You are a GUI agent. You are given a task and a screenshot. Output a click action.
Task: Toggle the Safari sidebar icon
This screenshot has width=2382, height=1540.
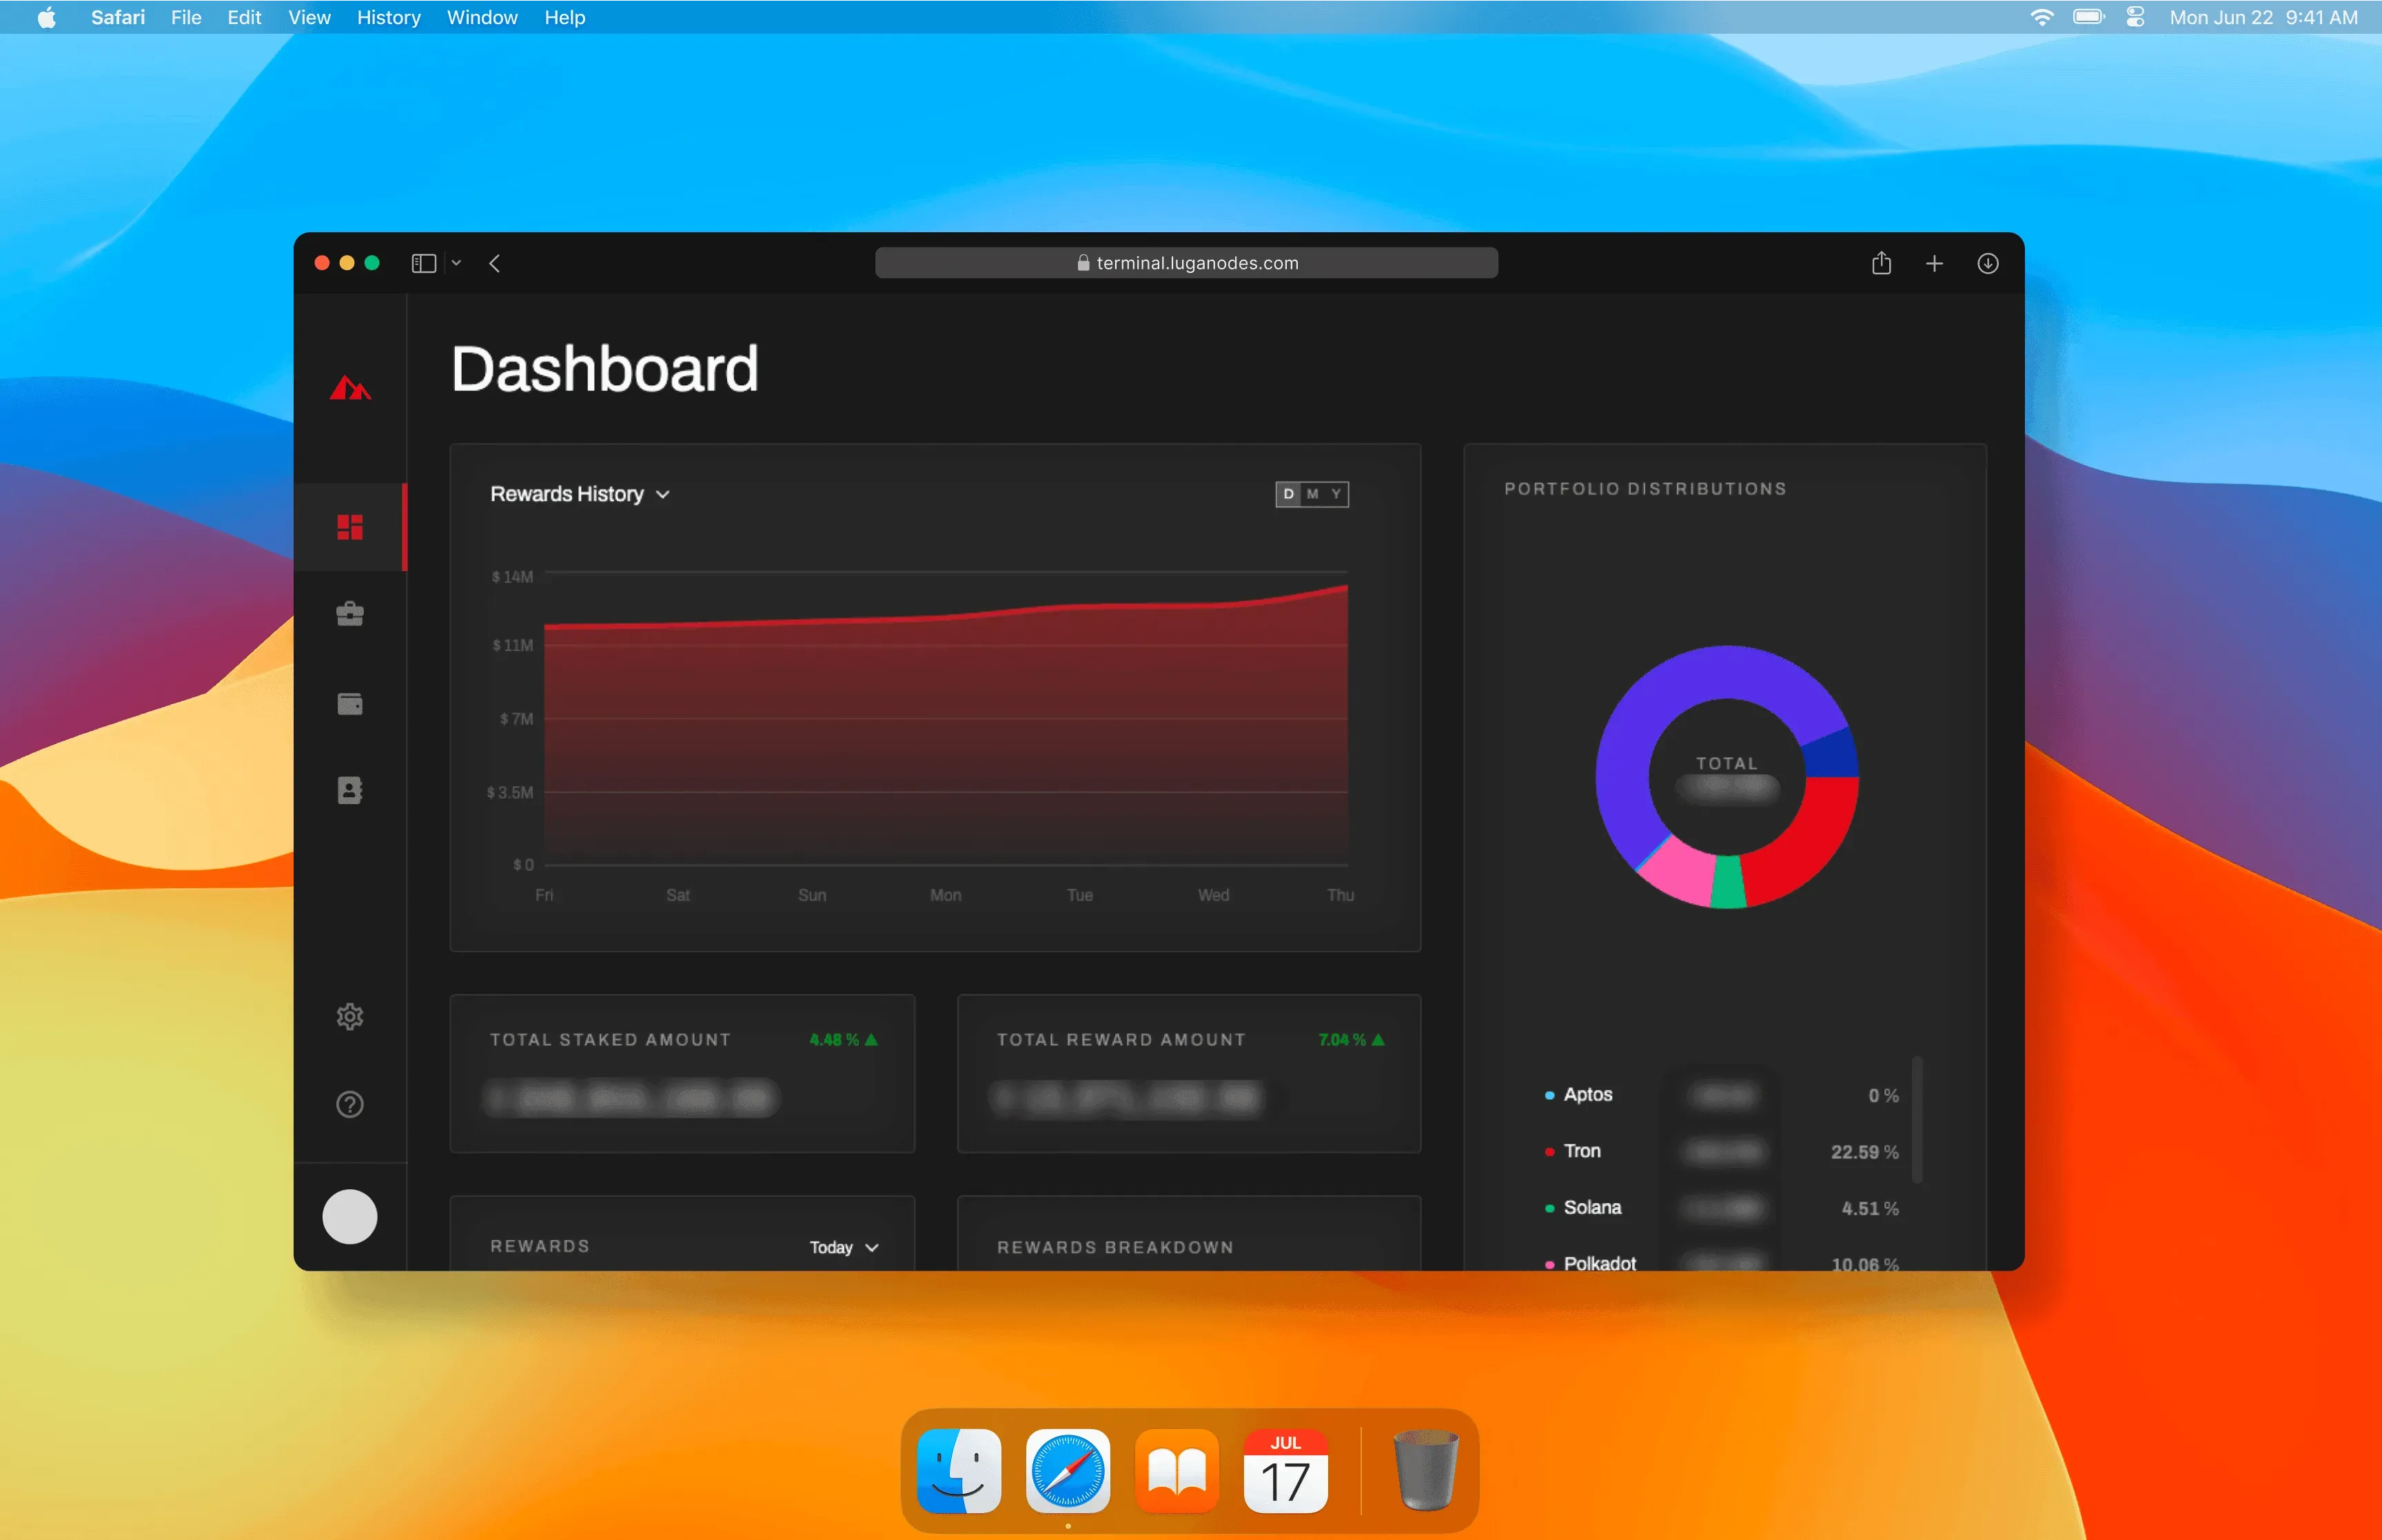point(424,263)
